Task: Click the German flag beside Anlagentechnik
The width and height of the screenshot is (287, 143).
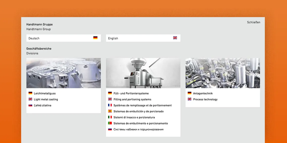Action: coord(189,93)
